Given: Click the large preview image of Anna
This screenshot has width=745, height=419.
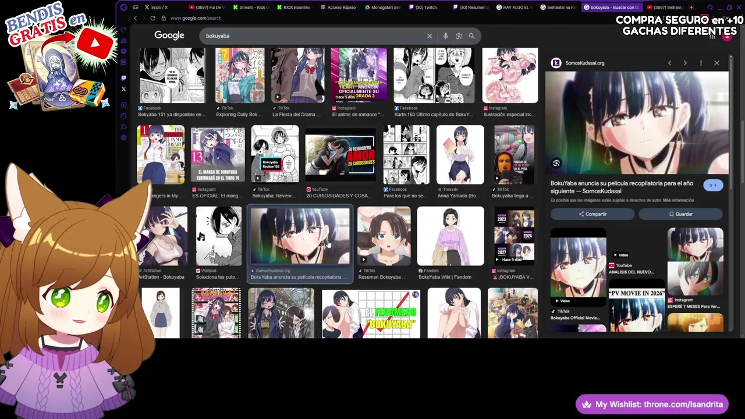Looking at the screenshot, I should [x=637, y=123].
